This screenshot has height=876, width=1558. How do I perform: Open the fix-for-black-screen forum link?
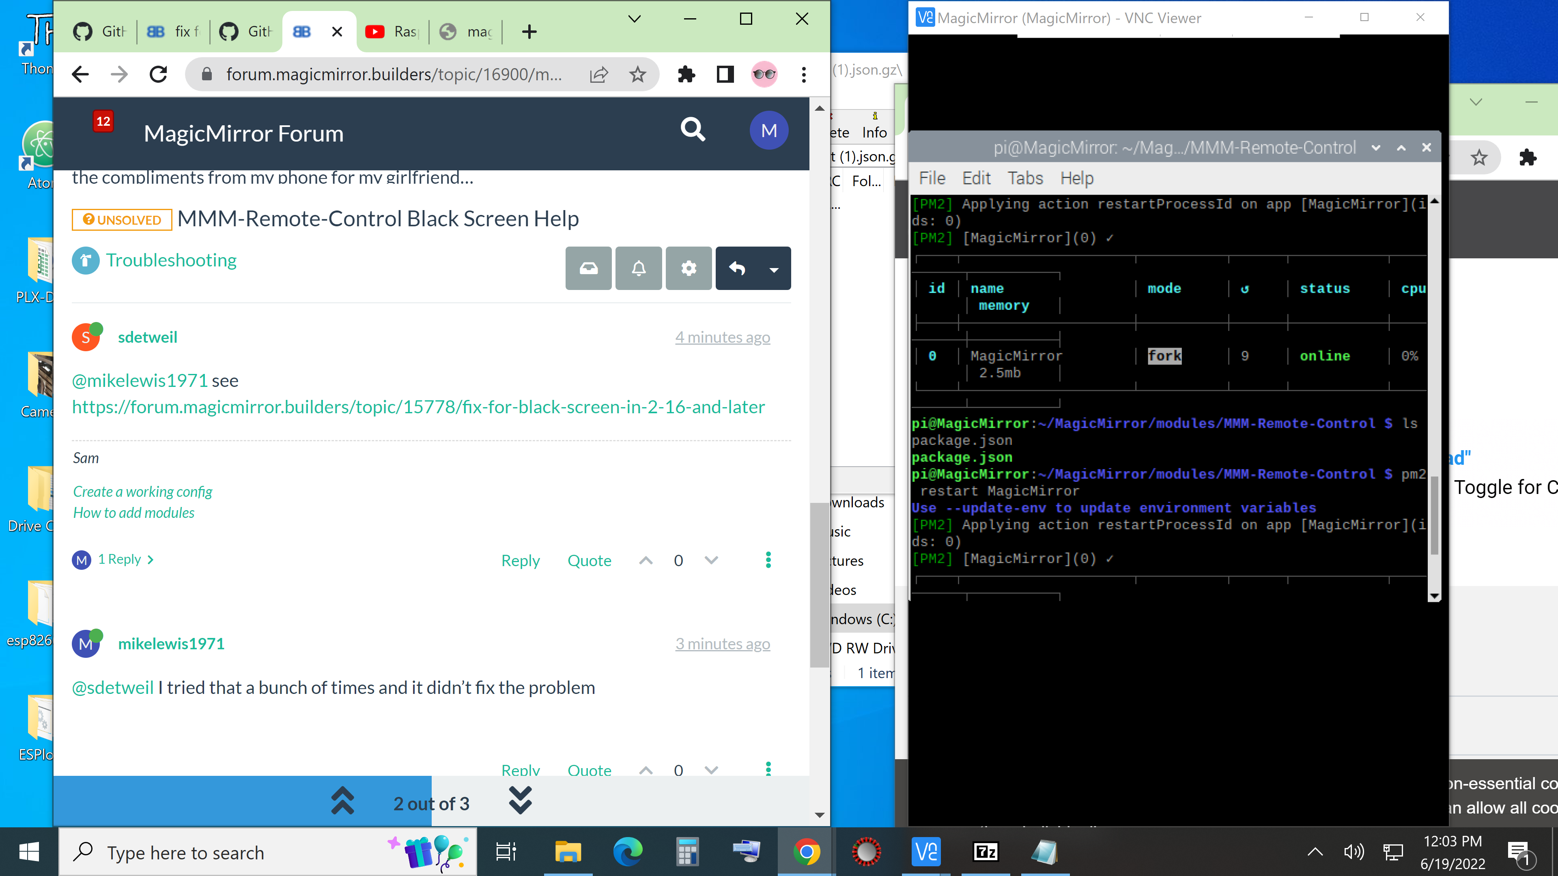pyautogui.click(x=418, y=407)
